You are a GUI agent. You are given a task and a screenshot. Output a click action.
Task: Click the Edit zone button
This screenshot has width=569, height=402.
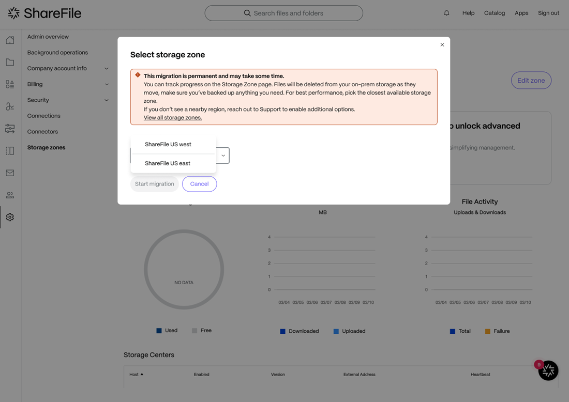[x=531, y=81]
